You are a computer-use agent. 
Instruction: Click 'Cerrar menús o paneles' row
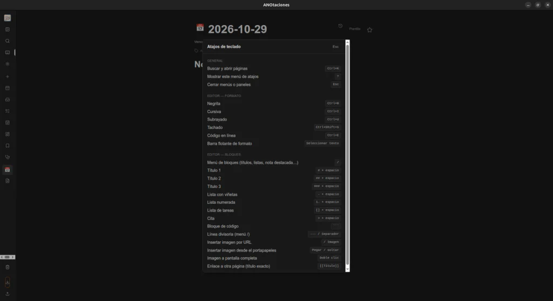tap(274, 85)
